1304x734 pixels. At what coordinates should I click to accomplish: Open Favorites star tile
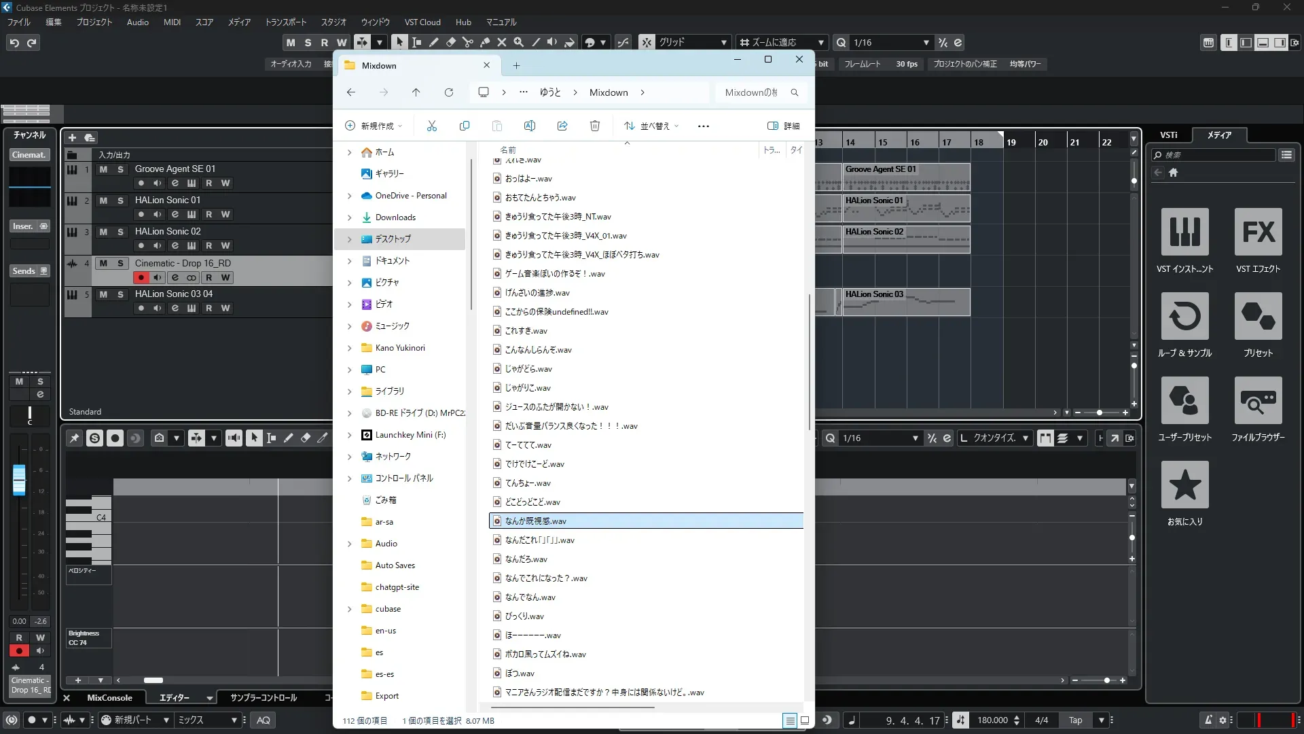(x=1184, y=485)
